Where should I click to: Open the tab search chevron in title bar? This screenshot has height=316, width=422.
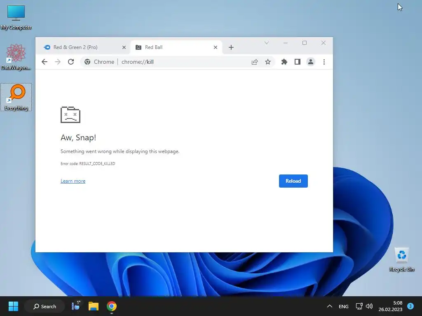[x=267, y=43]
